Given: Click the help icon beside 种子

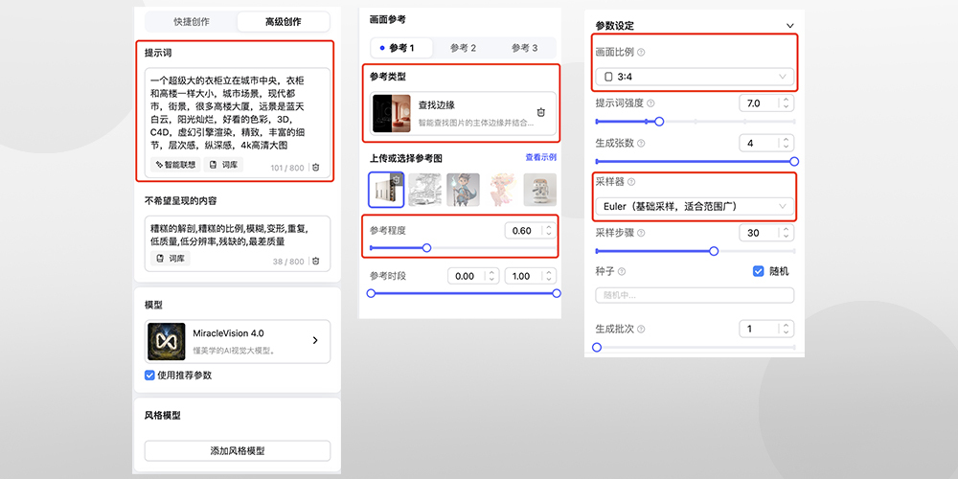Looking at the screenshot, I should pos(622,271).
